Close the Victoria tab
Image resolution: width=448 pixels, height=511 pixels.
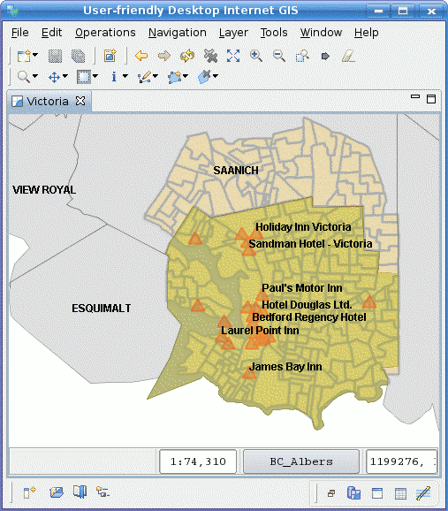tap(80, 101)
